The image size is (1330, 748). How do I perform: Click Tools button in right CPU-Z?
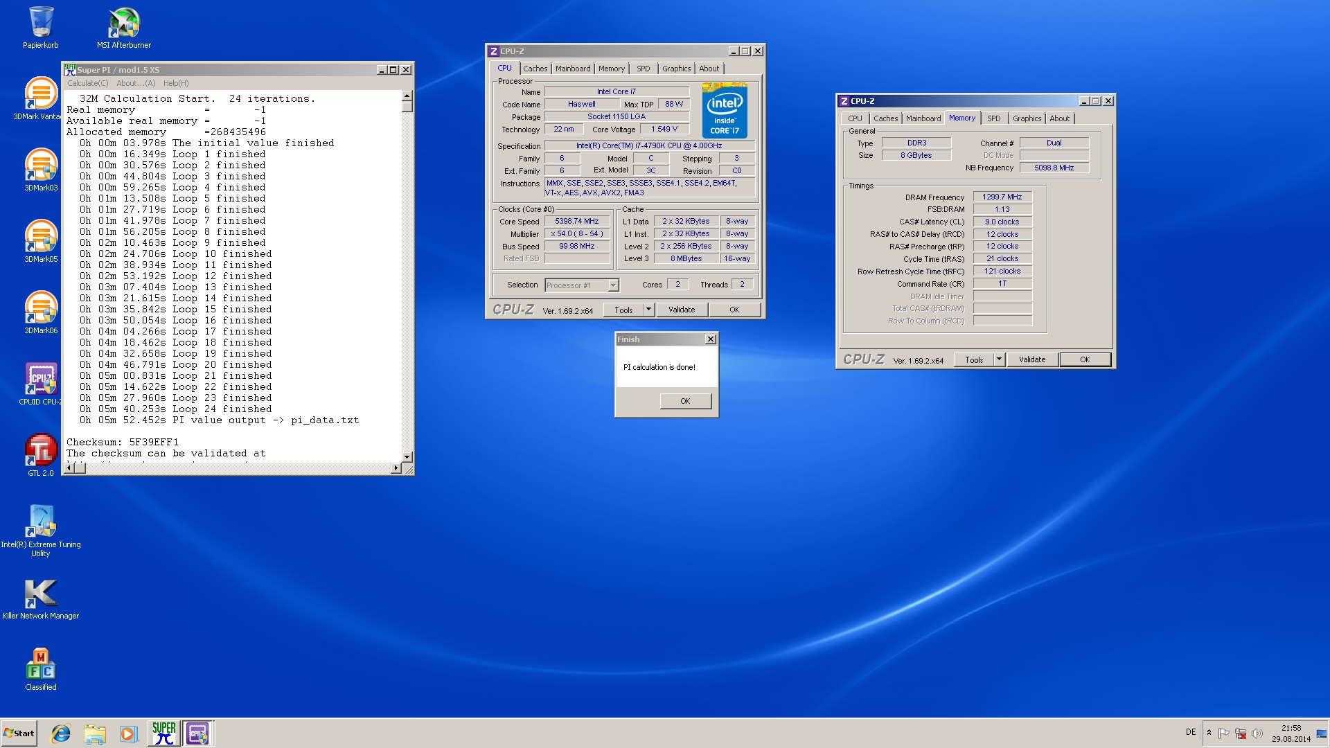(x=974, y=359)
